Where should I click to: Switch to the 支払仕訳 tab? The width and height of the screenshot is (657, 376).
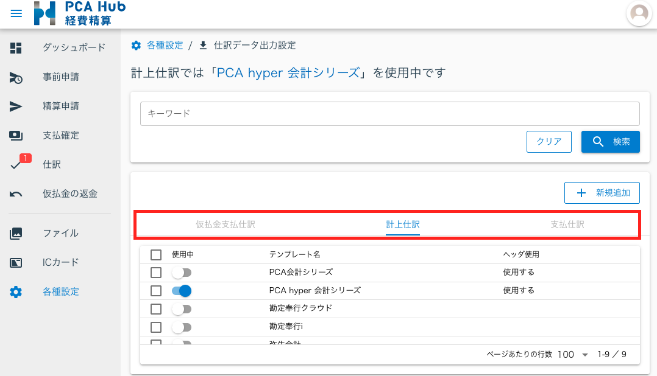click(x=567, y=225)
